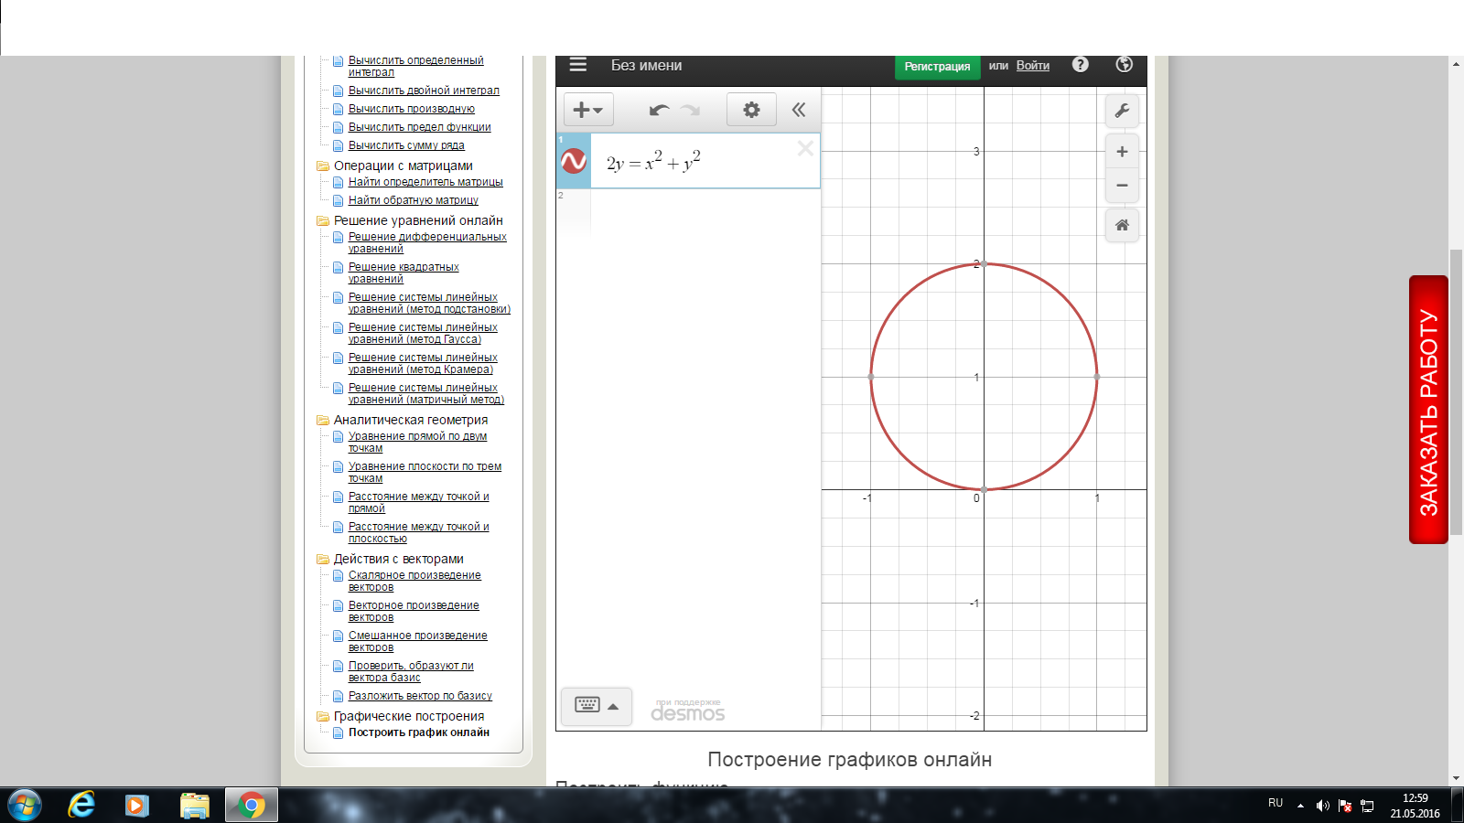Screen dimensions: 1464x823
Task: Open Уравнение плоскости по трем точкам
Action: (425, 472)
